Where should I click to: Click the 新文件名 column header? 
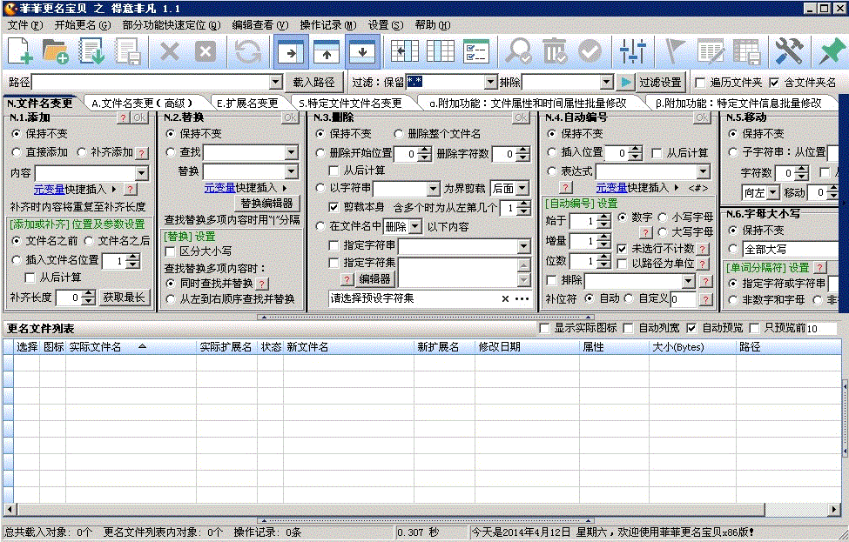(x=307, y=346)
